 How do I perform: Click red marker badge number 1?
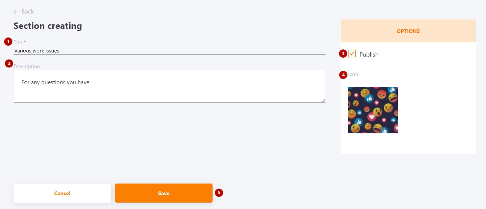(8, 42)
